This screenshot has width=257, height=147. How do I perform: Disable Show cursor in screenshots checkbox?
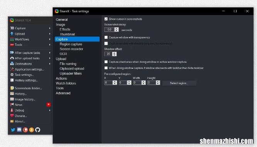tap(106, 19)
